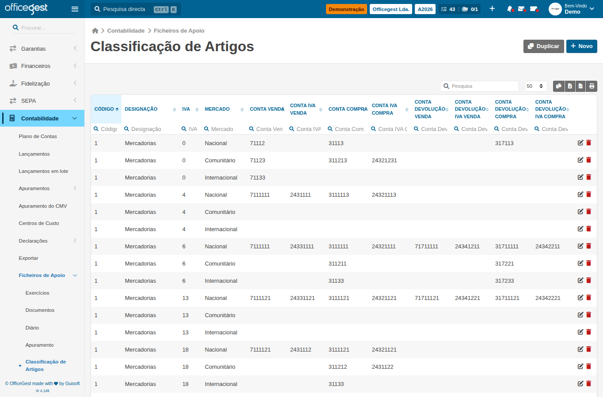The image size is (603, 397).
Task: Open Centros de Custo in the sidebar
Action: coord(39,223)
